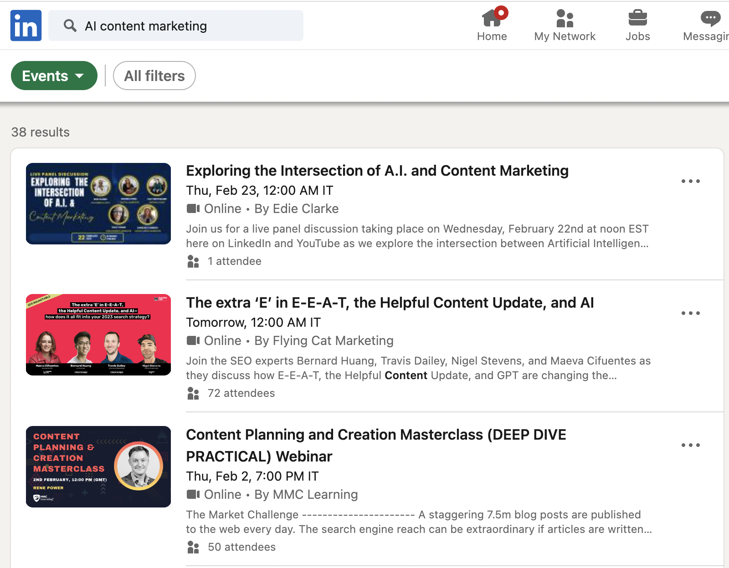Click the E-E-A-T event thumbnail image
This screenshot has height=568, width=729.
pos(98,335)
